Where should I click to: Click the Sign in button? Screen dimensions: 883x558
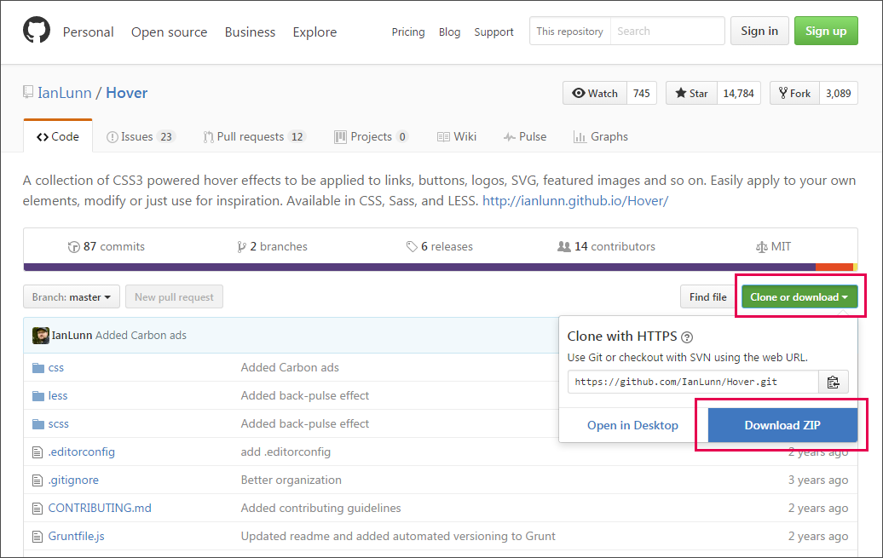(x=759, y=31)
